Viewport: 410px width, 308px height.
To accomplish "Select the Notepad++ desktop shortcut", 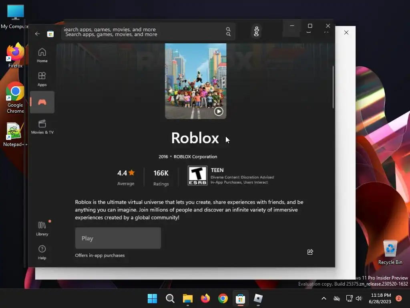I will click(15, 135).
